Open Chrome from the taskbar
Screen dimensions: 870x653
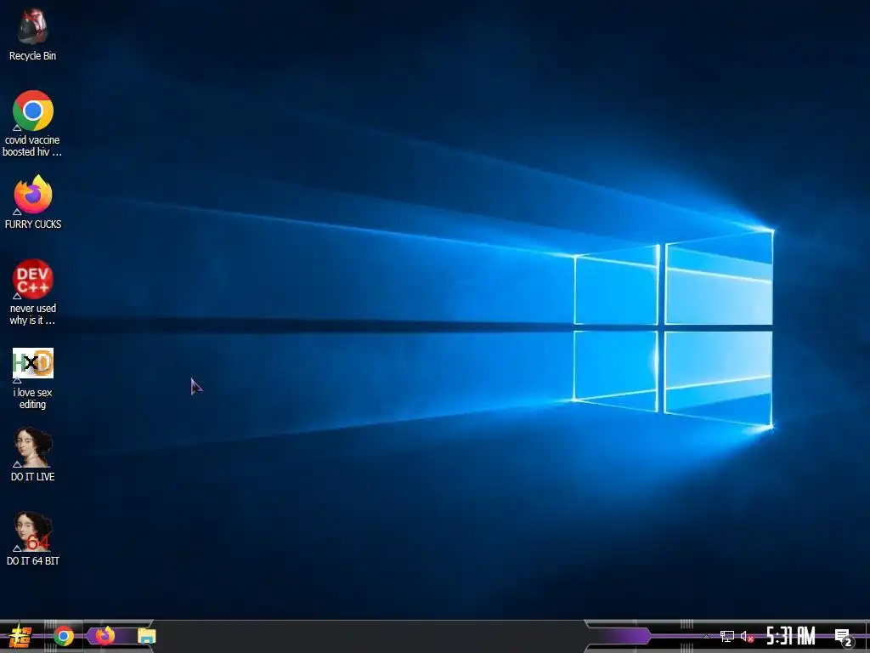point(64,636)
